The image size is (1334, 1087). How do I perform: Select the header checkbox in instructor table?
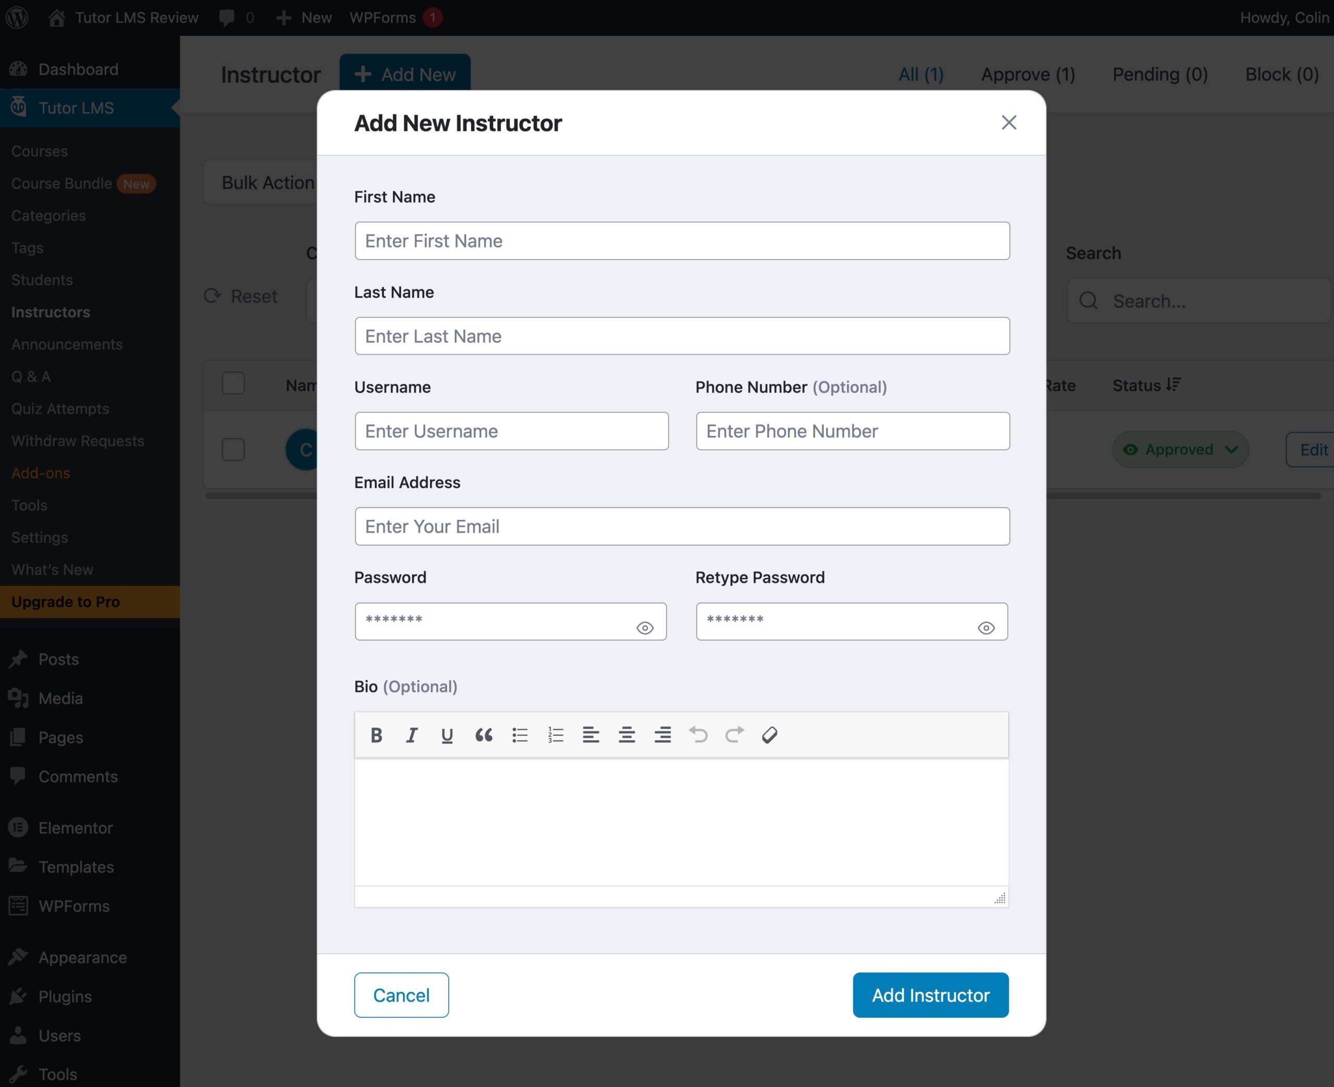[x=233, y=383]
